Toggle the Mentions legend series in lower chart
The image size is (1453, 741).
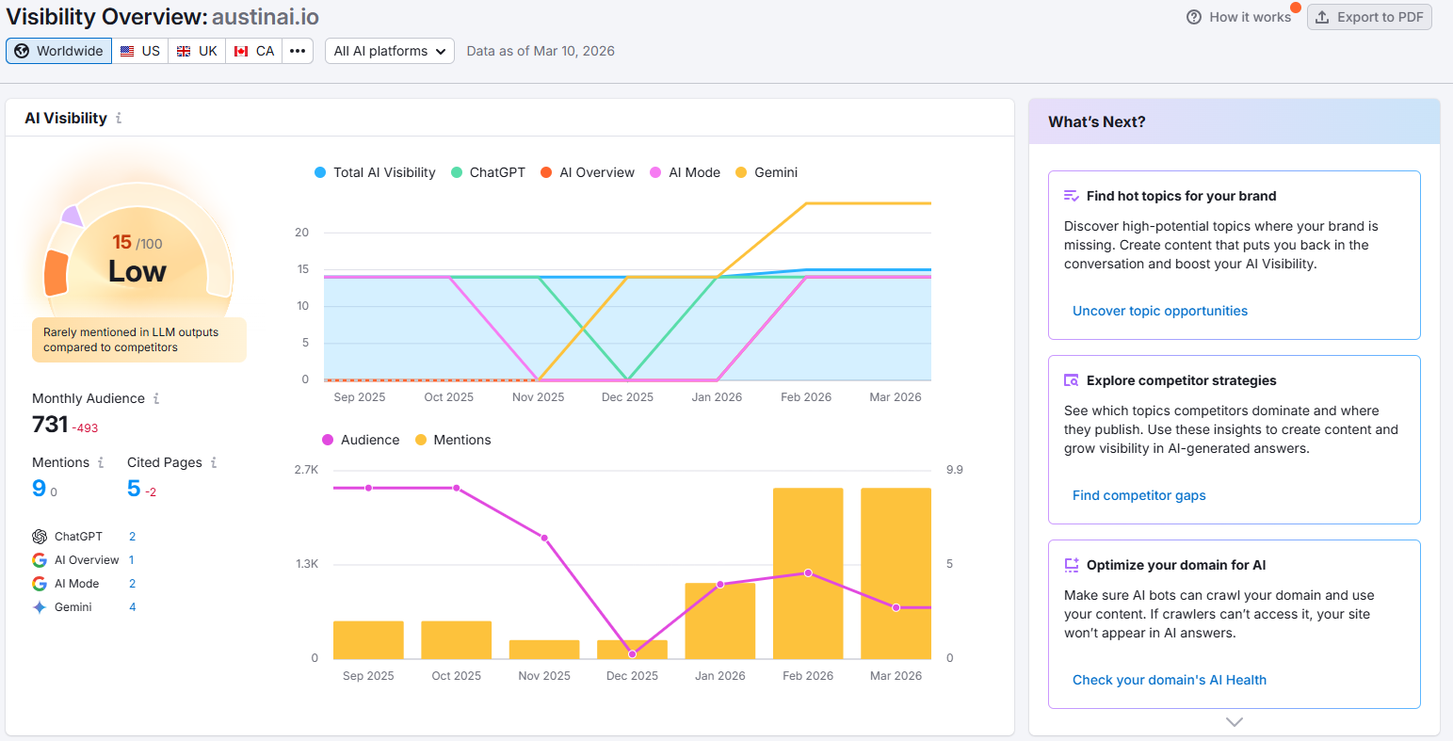(453, 440)
